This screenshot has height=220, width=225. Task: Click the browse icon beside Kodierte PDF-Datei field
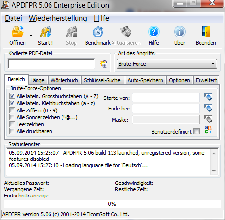[x=104, y=64]
